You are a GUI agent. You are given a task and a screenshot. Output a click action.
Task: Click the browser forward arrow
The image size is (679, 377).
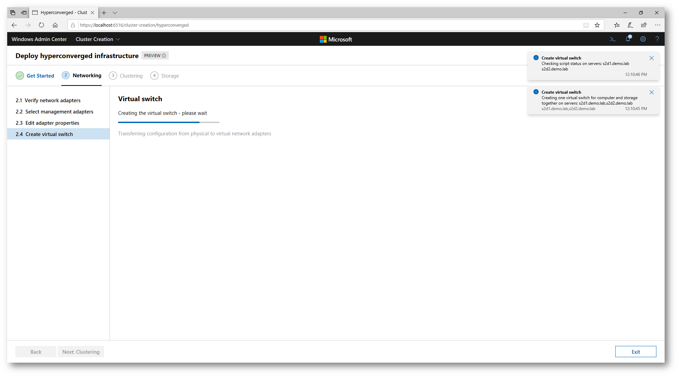point(28,25)
